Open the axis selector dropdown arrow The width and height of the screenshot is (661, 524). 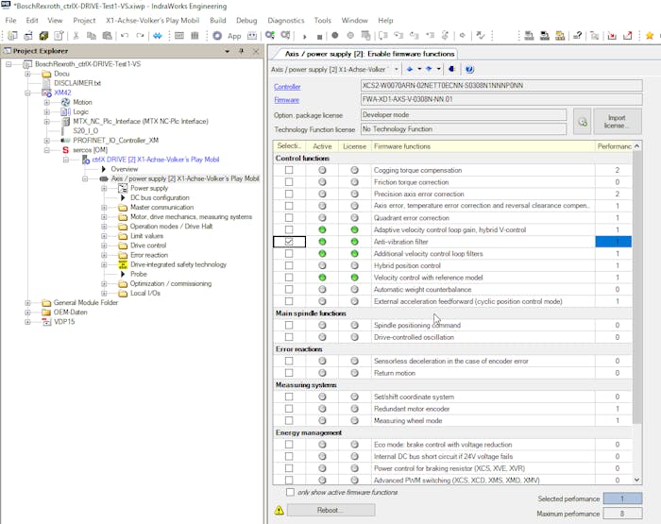[x=397, y=69]
